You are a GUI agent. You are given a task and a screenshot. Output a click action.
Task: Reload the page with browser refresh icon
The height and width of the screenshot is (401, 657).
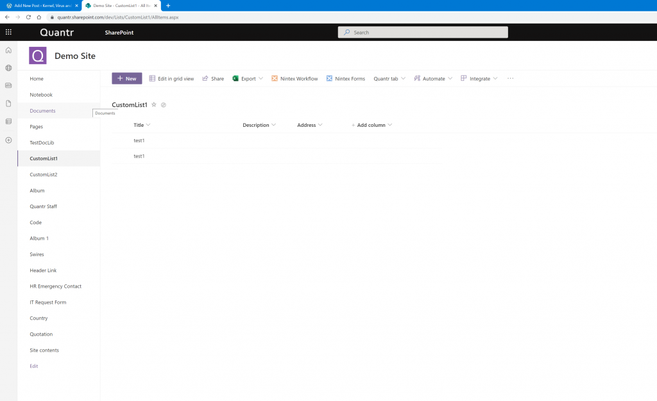(28, 17)
